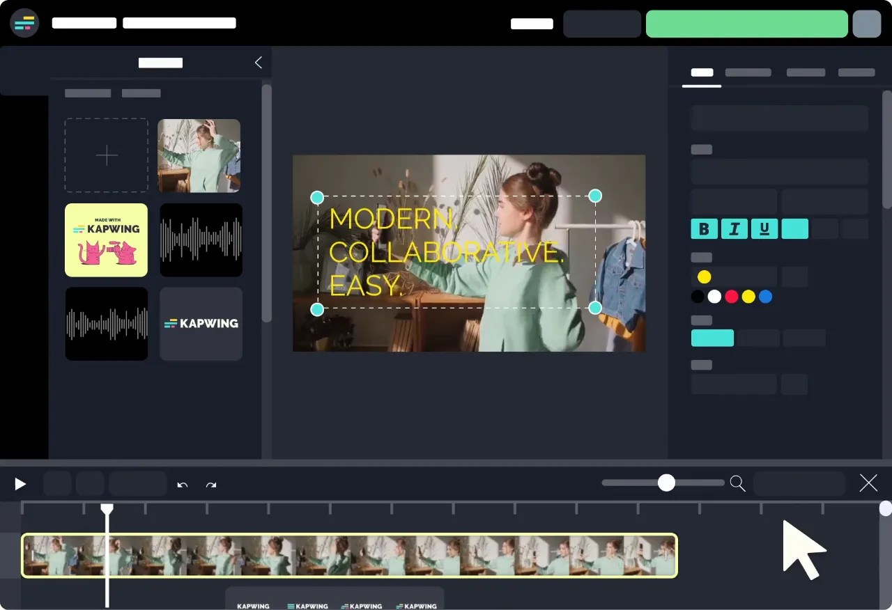Enable the highlighted teal style option below the colors

pyautogui.click(x=712, y=338)
